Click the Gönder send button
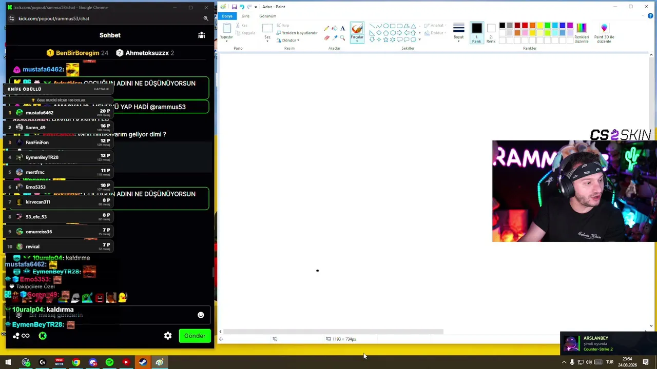Viewport: 657px width, 369px height. (x=195, y=336)
